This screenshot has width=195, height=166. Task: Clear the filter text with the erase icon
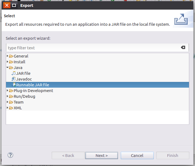coord(183,47)
